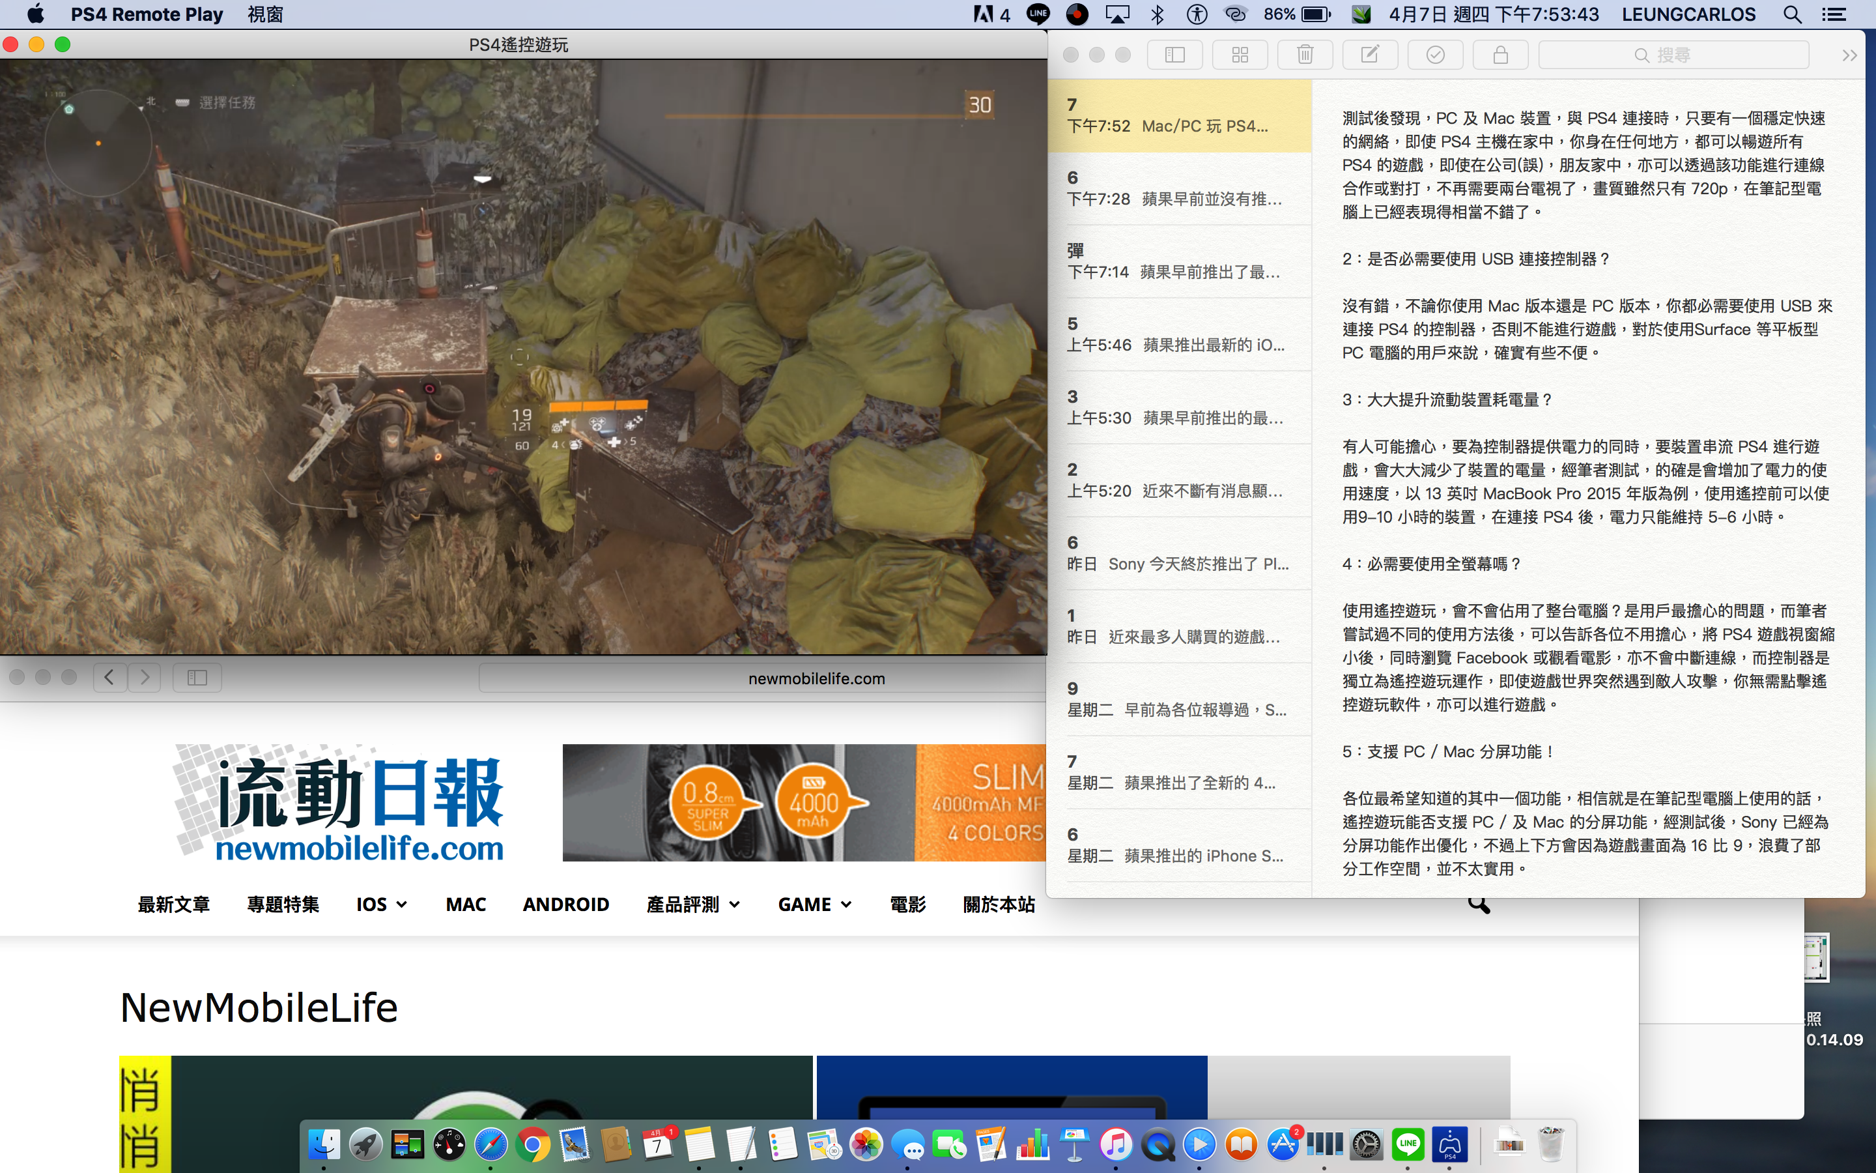Add a checklist with checkmark icon
The image size is (1876, 1173).
pyautogui.click(x=1435, y=55)
